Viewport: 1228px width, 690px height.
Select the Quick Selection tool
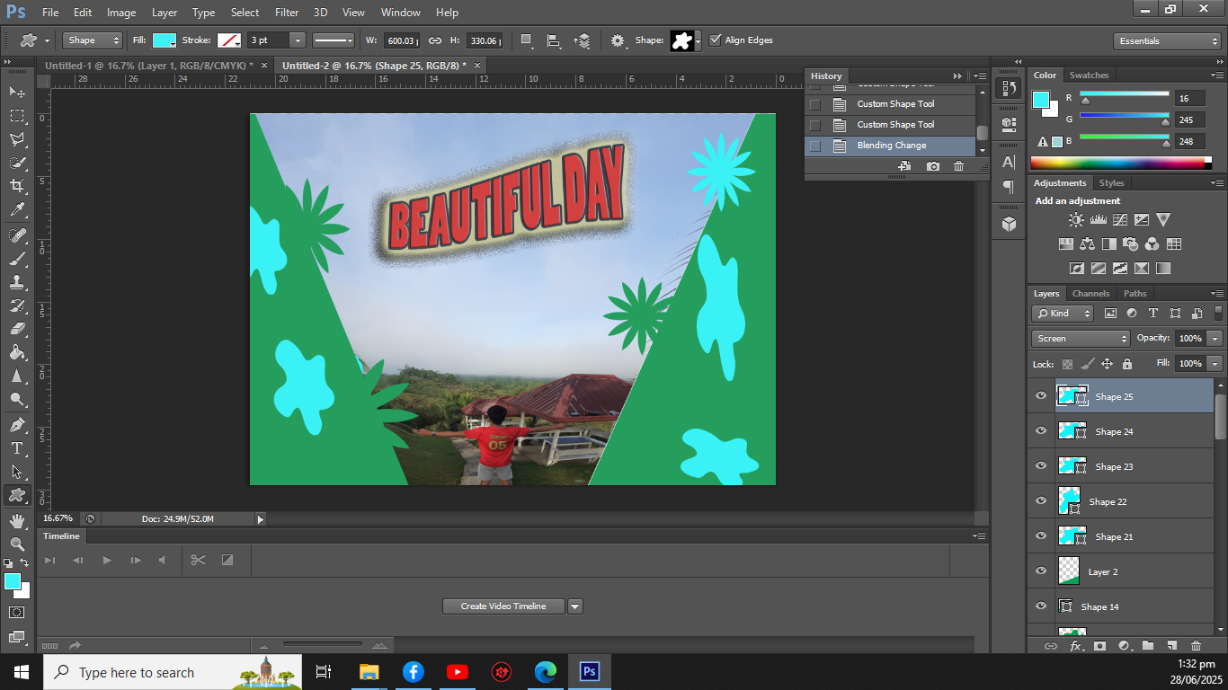click(x=17, y=162)
